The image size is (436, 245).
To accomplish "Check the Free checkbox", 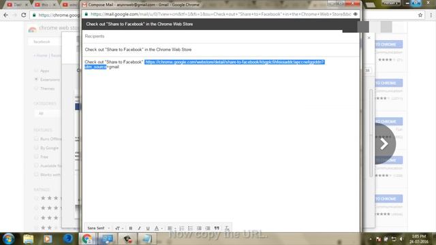I will [x=36, y=157].
